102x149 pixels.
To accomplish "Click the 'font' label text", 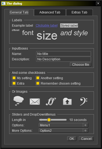I will [28, 33].
